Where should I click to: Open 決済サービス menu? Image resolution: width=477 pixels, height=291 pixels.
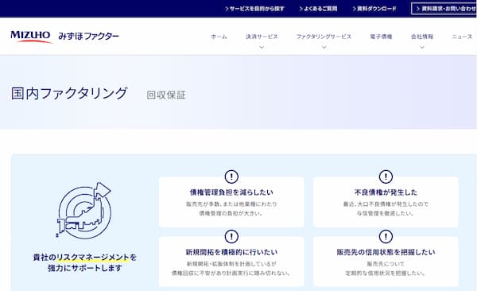pyautogui.click(x=262, y=37)
